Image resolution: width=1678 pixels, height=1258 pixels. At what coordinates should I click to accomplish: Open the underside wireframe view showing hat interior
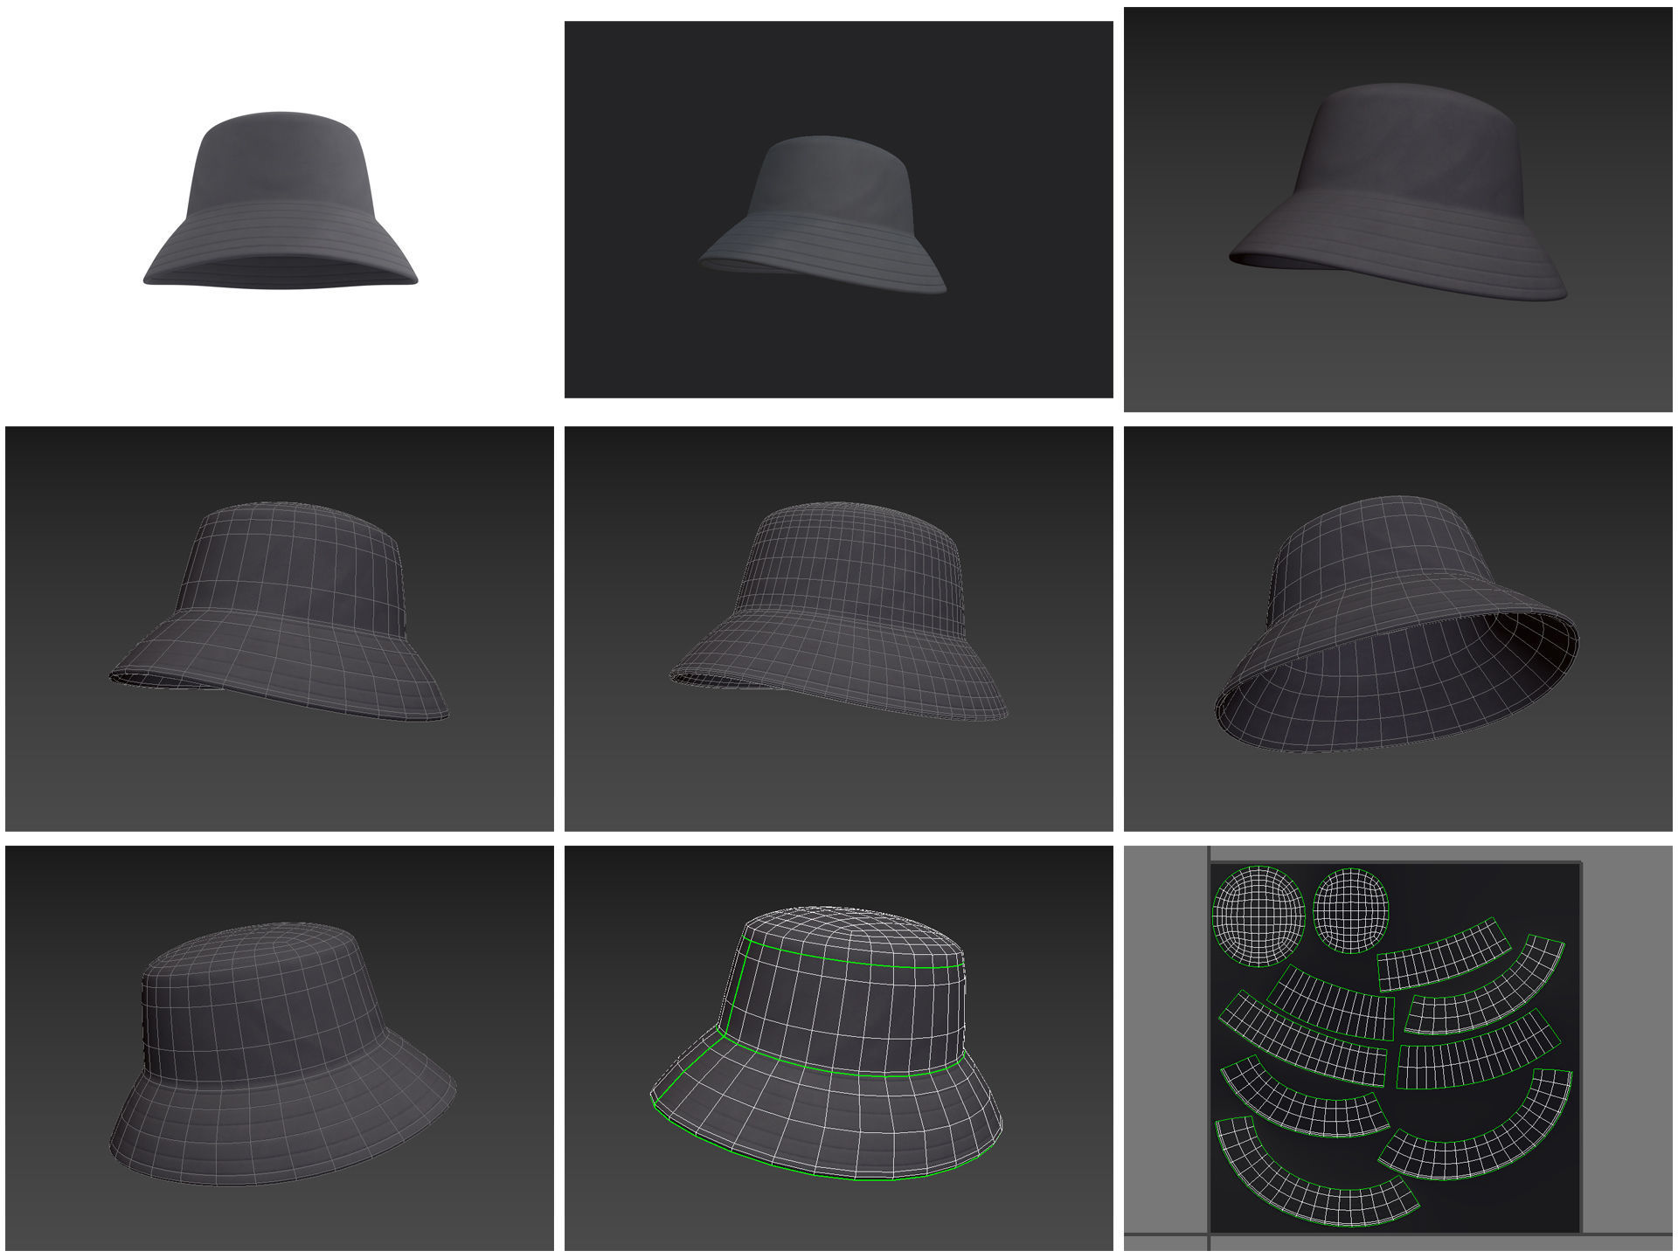tap(1398, 629)
